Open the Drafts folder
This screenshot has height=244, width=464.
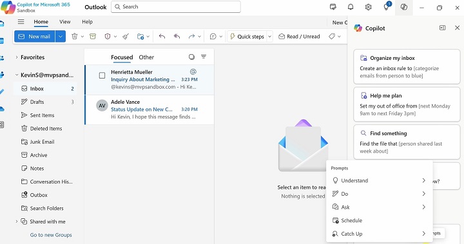click(45, 102)
